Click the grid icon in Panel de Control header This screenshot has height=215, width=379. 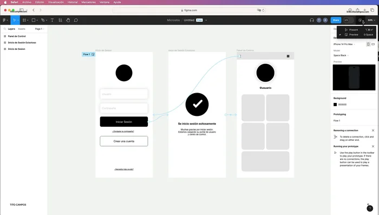tap(288, 56)
